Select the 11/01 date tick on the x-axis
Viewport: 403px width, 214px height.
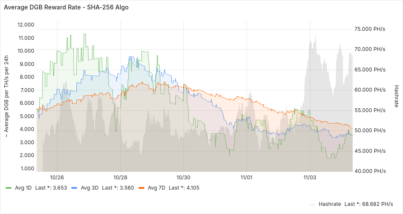[247, 177]
